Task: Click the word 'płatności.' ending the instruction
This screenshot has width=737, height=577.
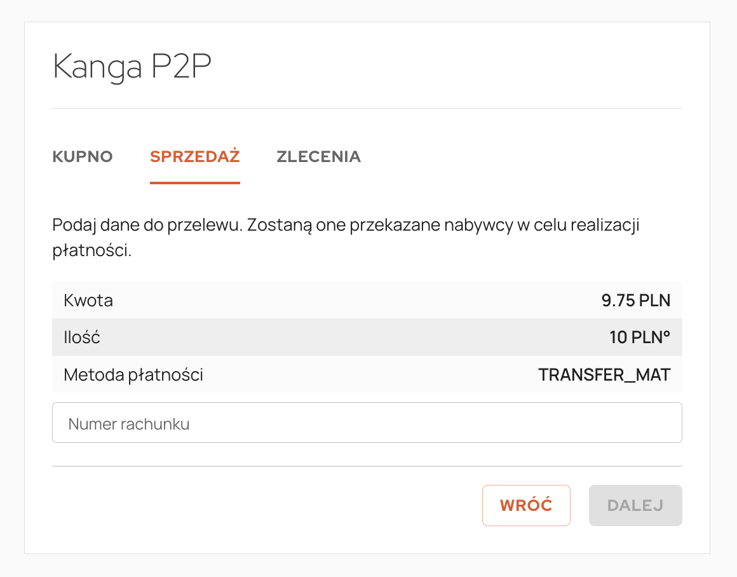Action: click(91, 250)
